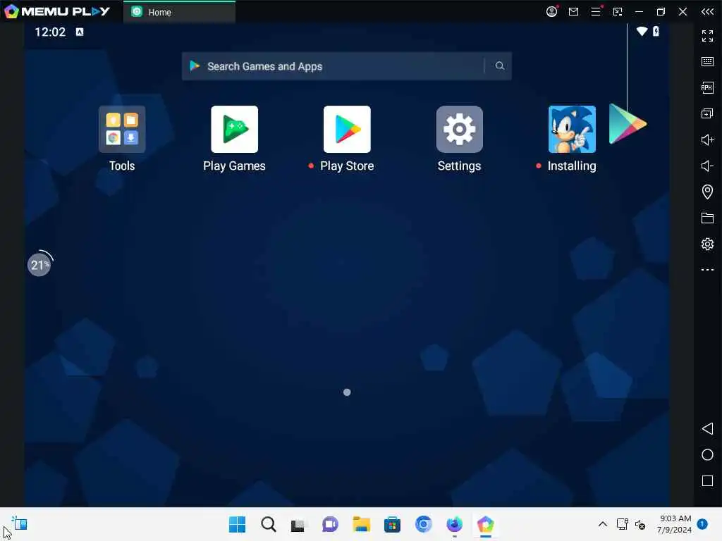Image resolution: width=722 pixels, height=541 pixels.
Task: Open Task View in the taskbar
Action: 298,525
